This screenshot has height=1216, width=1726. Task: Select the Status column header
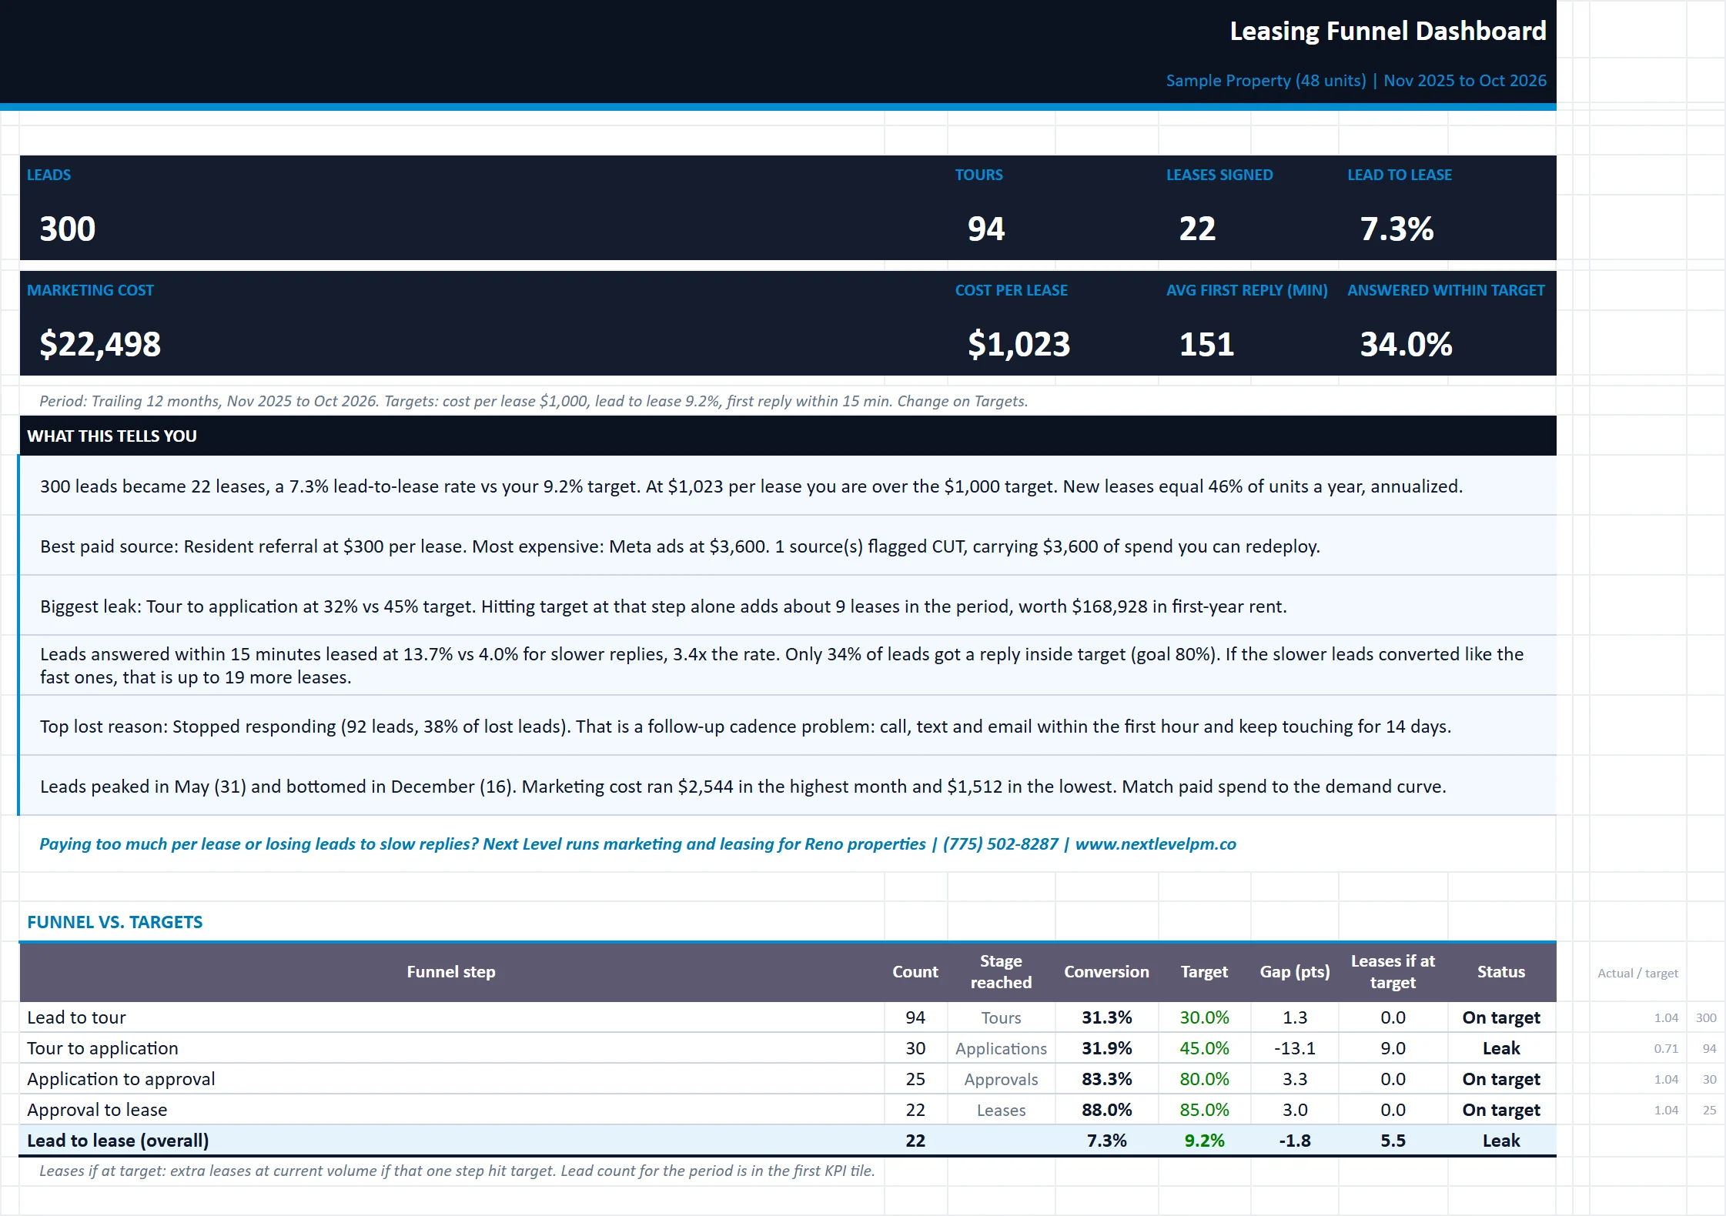coord(1501,972)
